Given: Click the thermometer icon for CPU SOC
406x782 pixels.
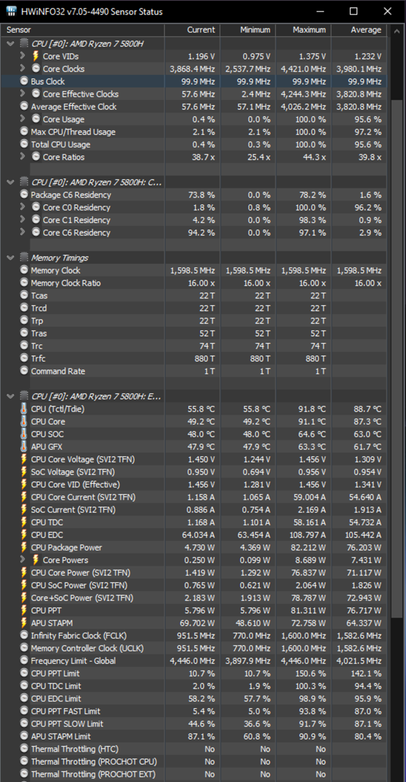Looking at the screenshot, I should [x=24, y=434].
